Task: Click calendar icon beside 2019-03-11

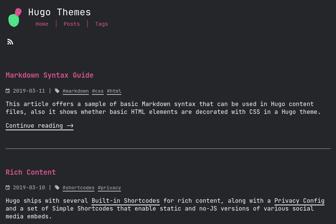Action: tap(8, 91)
